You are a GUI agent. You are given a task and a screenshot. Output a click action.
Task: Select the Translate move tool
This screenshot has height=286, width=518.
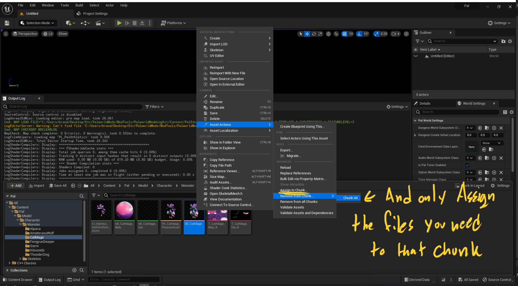[x=307, y=34]
